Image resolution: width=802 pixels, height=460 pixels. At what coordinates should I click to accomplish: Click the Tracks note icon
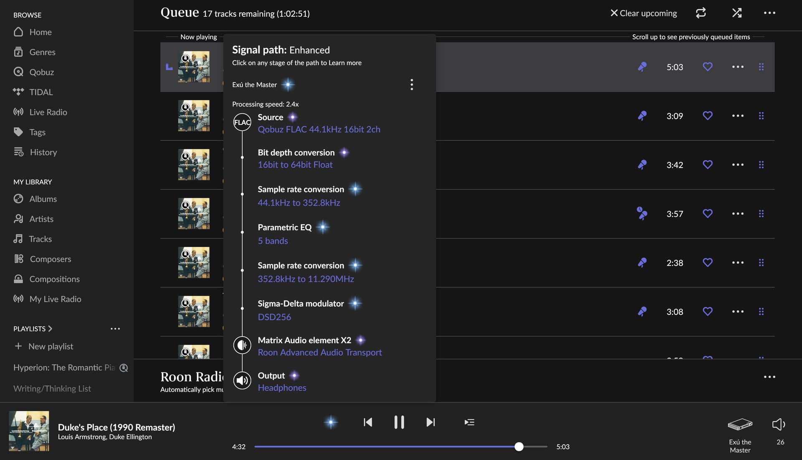coord(18,239)
